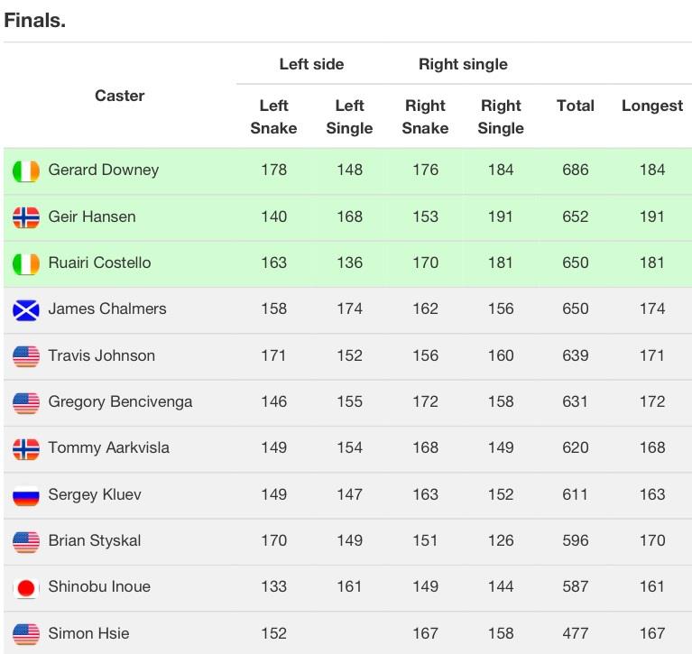Click Gerard Downey's total score 686
The width and height of the screenshot is (692, 654).
(575, 170)
